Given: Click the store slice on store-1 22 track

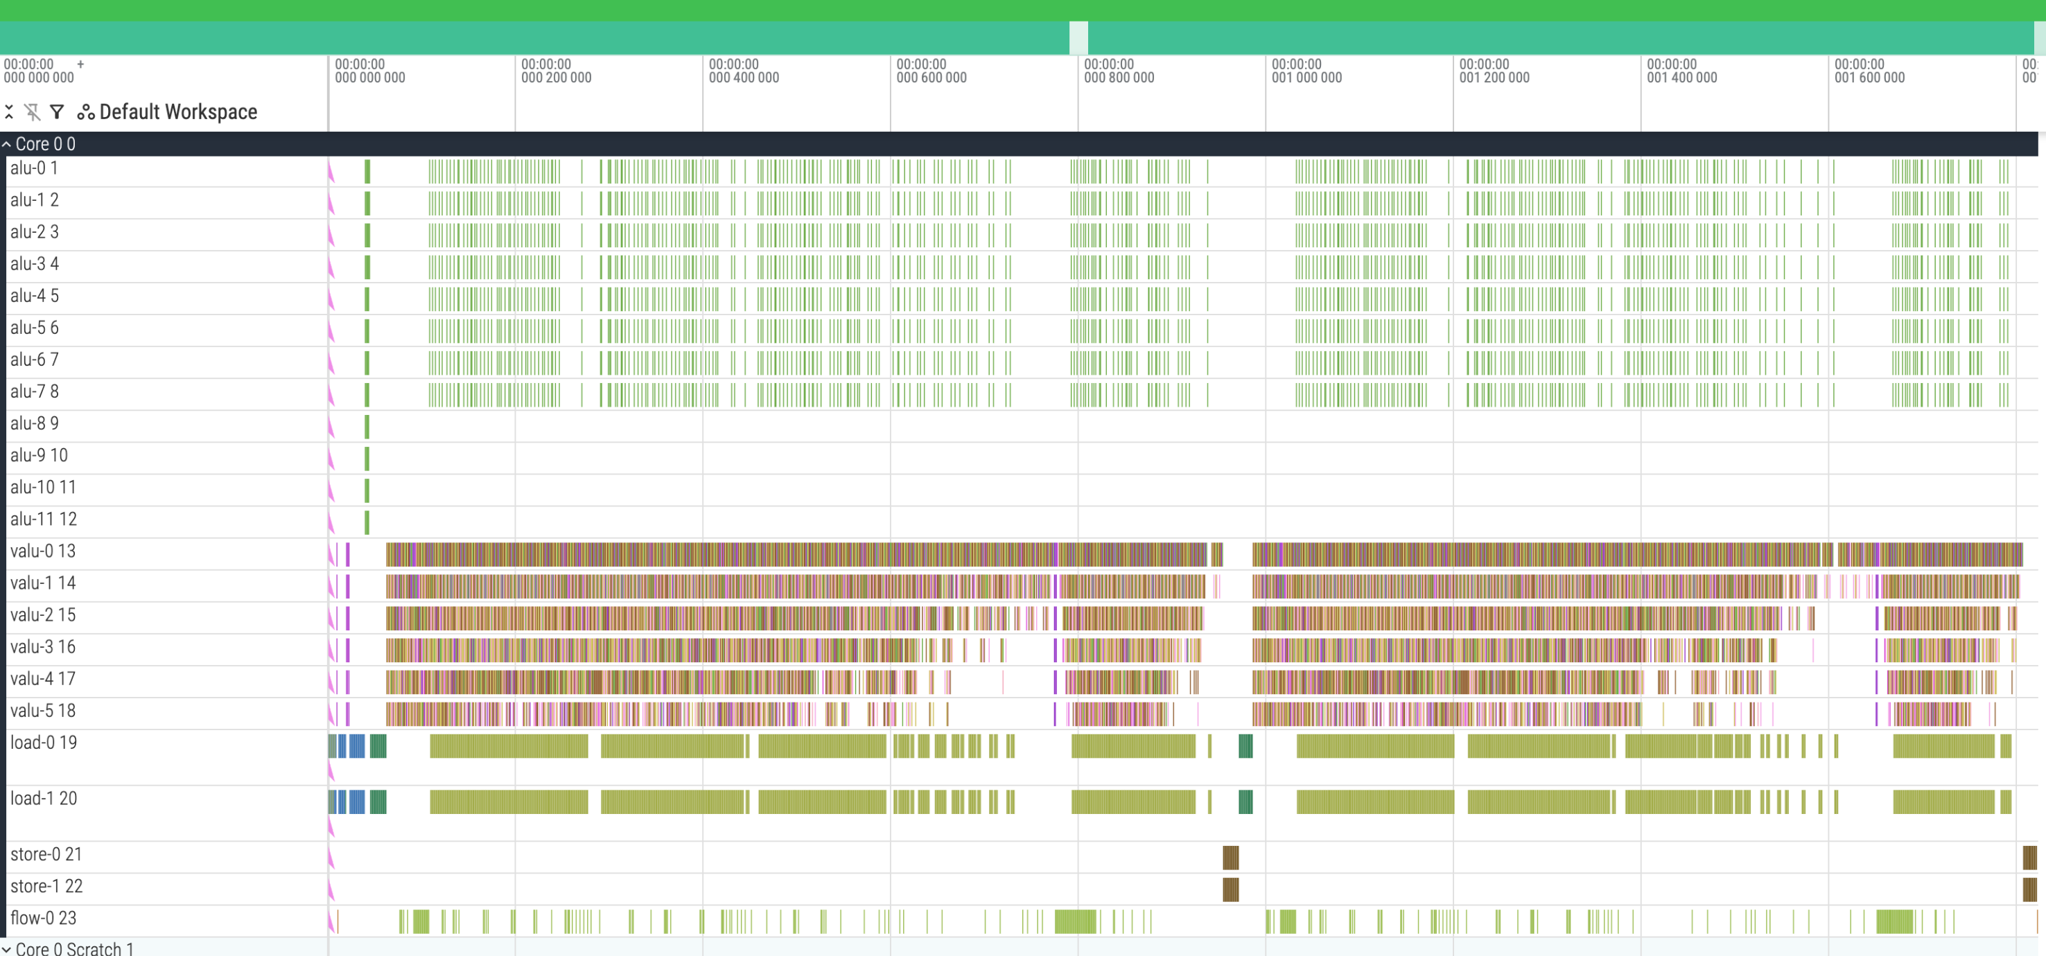Looking at the screenshot, I should pos(1230,891).
